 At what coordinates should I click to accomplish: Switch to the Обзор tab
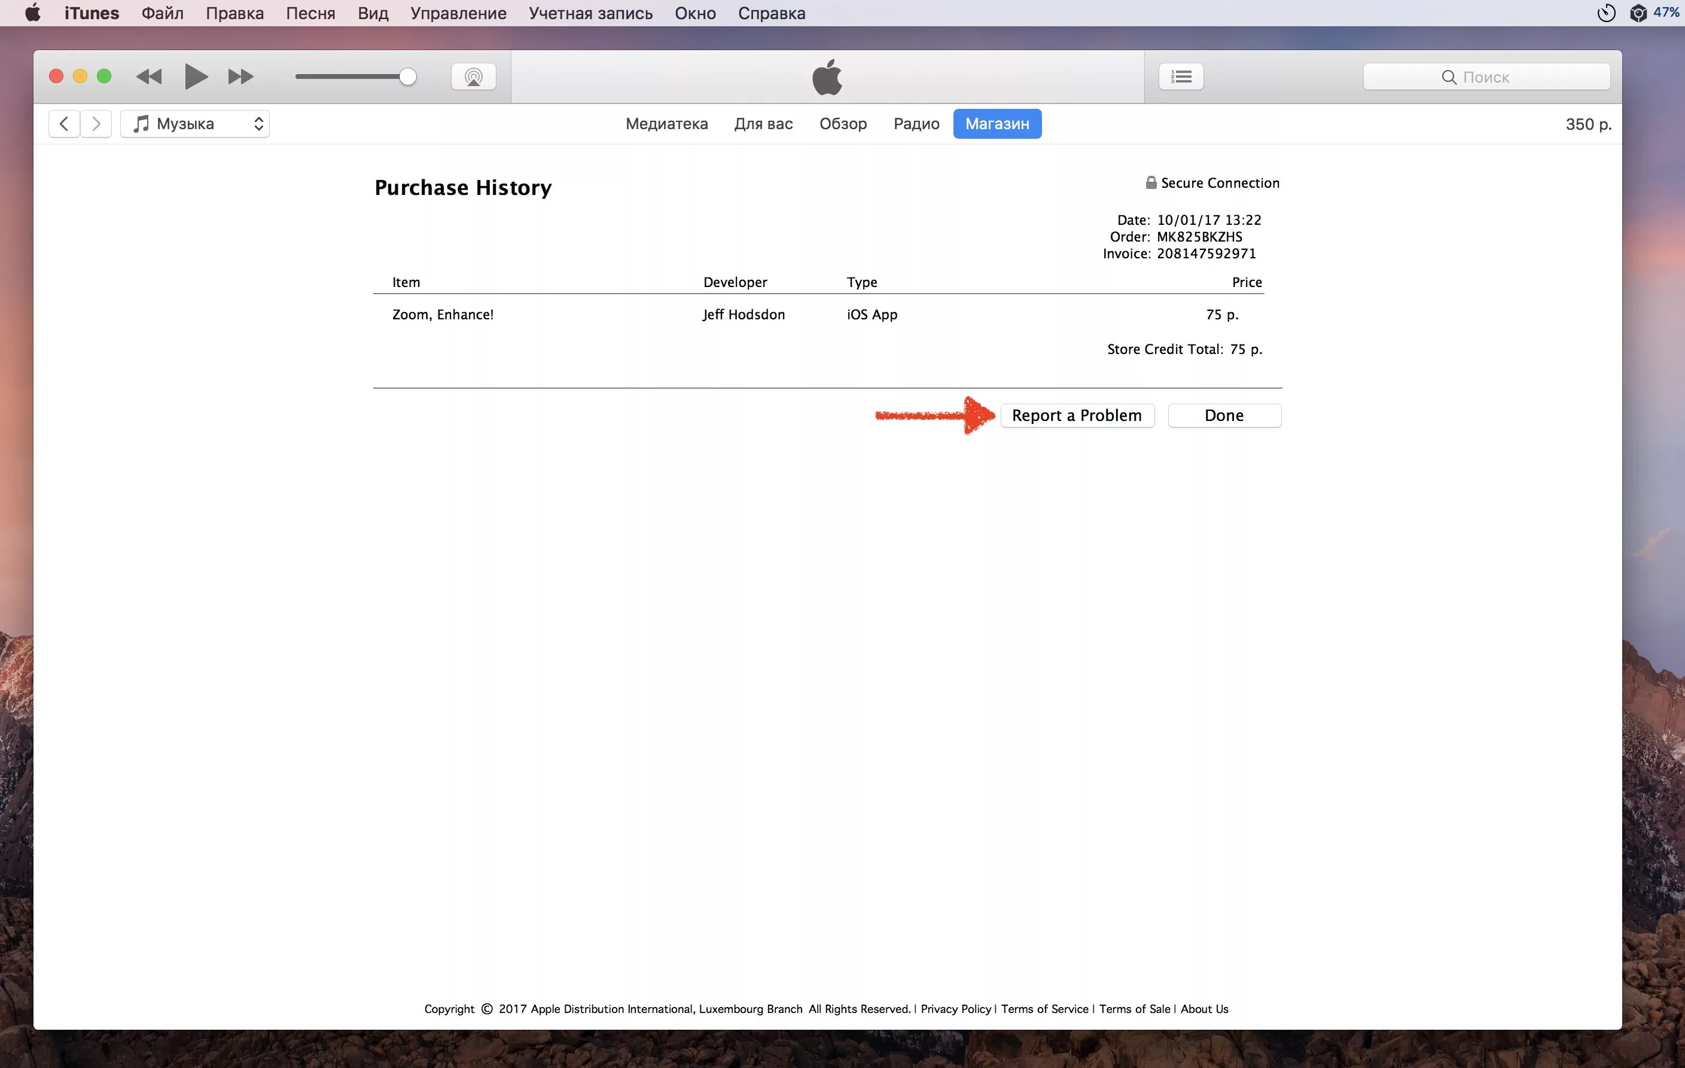coord(843,124)
